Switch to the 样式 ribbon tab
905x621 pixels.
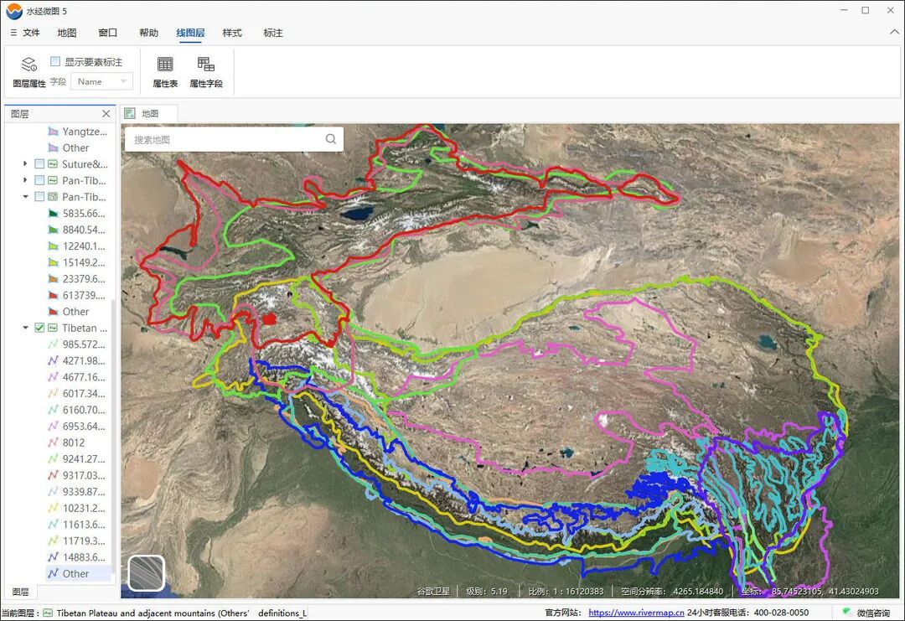232,33
